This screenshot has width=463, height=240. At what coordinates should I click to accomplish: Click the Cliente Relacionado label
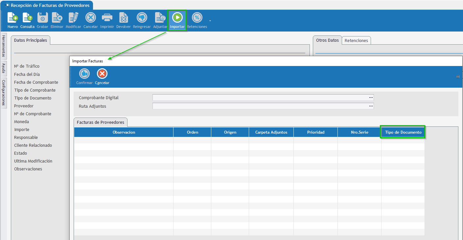coord(33,145)
